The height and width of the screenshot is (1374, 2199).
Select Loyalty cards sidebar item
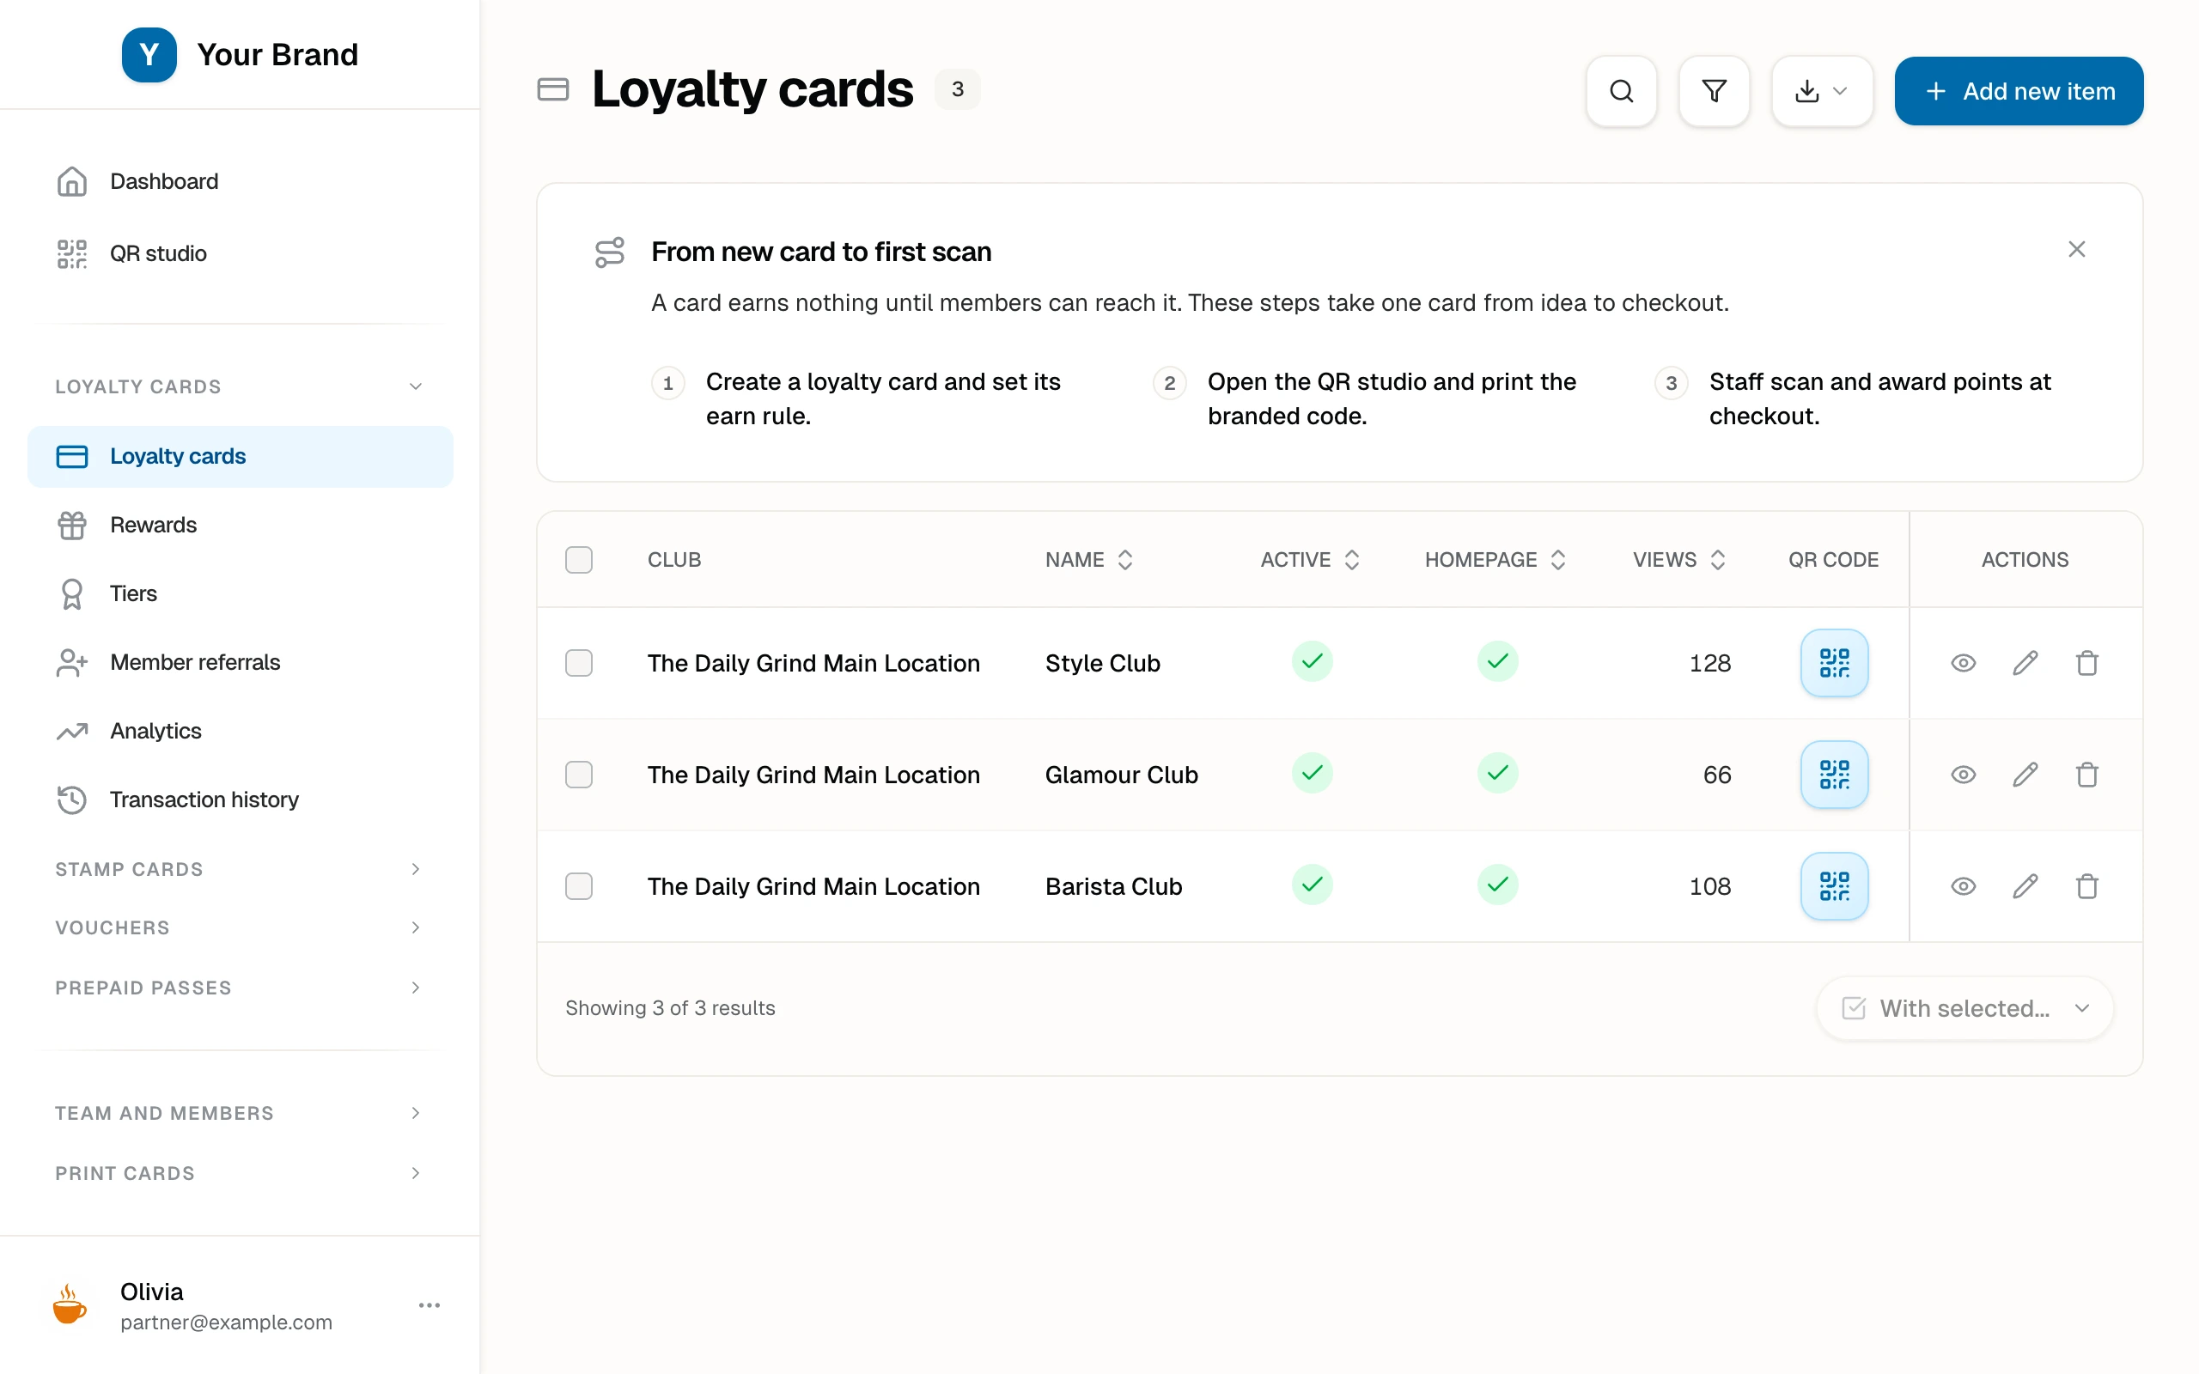coord(240,456)
